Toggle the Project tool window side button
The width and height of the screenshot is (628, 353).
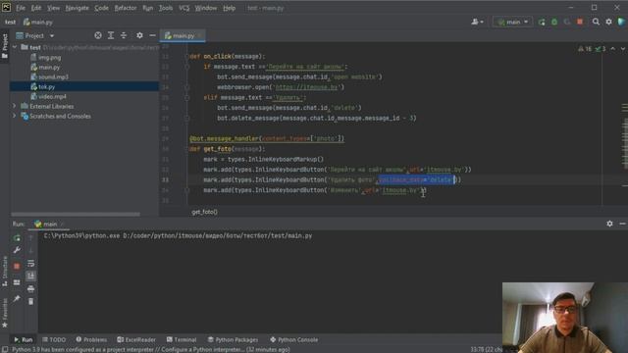click(5, 46)
